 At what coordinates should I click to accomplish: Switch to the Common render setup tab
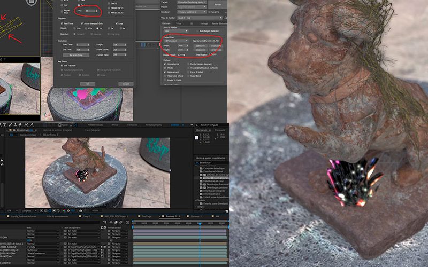coord(166,23)
